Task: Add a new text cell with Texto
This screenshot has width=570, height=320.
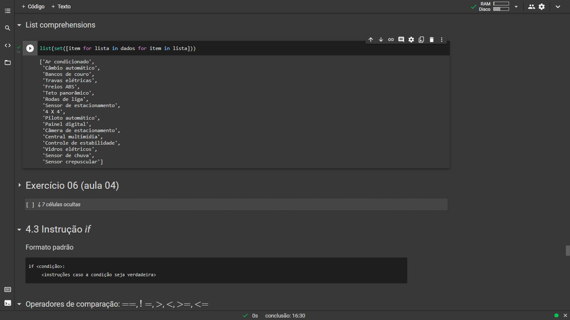Action: click(61, 7)
